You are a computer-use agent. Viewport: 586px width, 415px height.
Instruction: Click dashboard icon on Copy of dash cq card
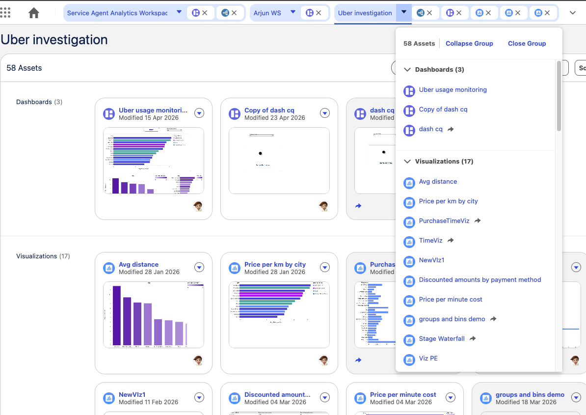pyautogui.click(x=234, y=113)
